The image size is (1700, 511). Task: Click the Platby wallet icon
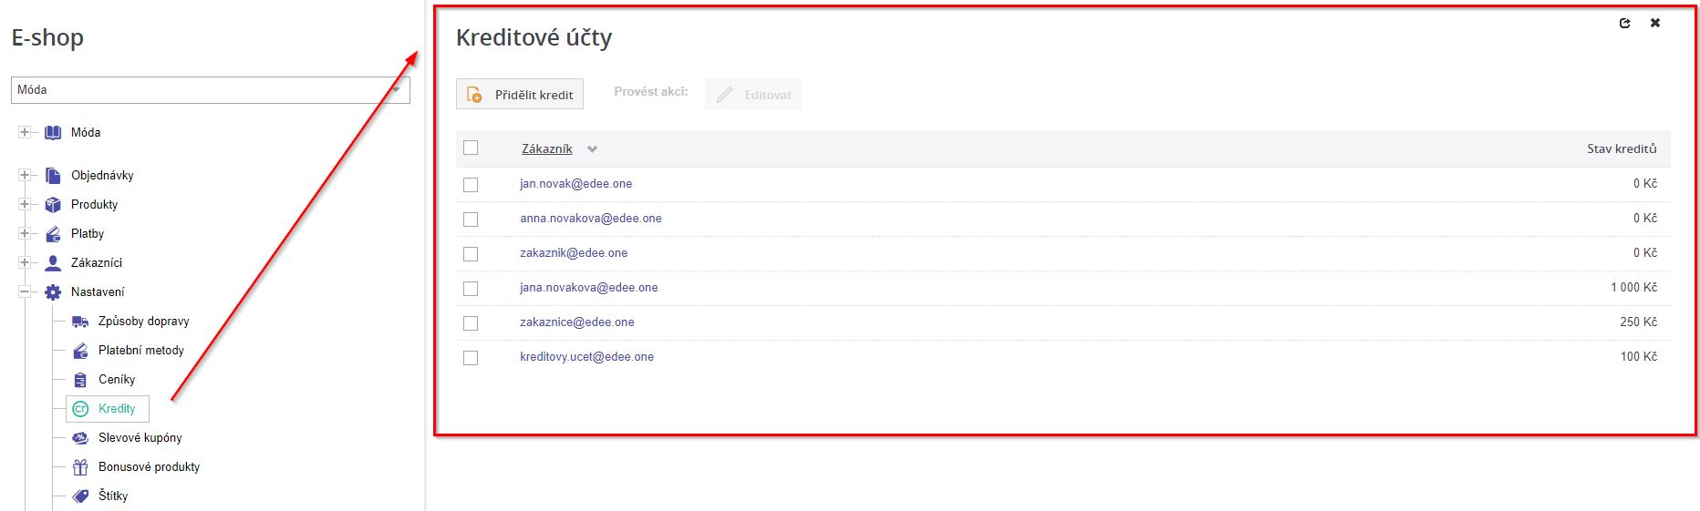pyautogui.click(x=53, y=234)
